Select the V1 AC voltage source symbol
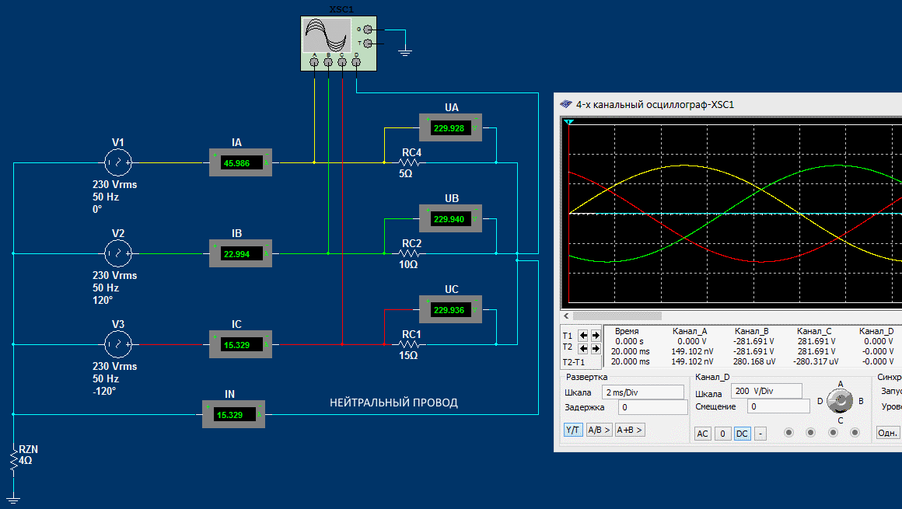The image size is (902, 509). (118, 162)
